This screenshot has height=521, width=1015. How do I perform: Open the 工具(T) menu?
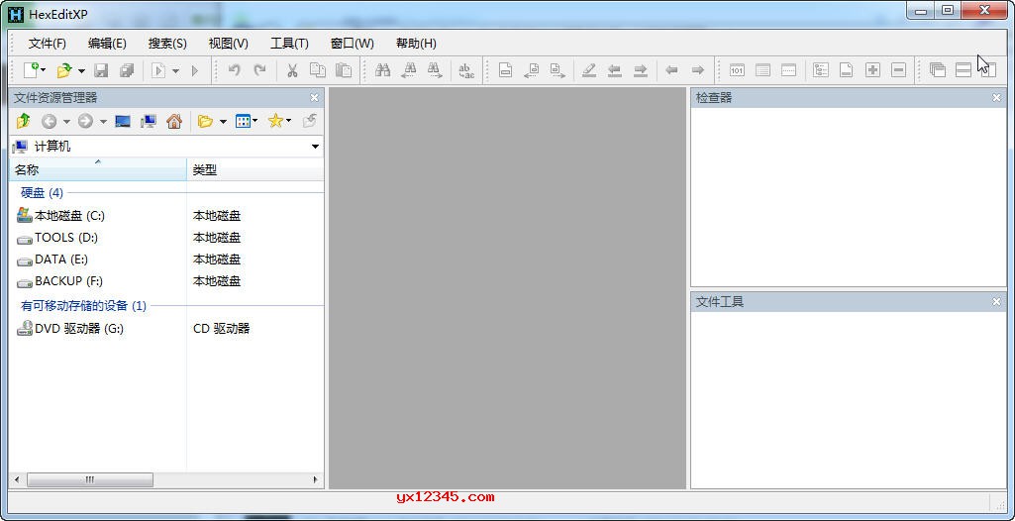tap(289, 44)
